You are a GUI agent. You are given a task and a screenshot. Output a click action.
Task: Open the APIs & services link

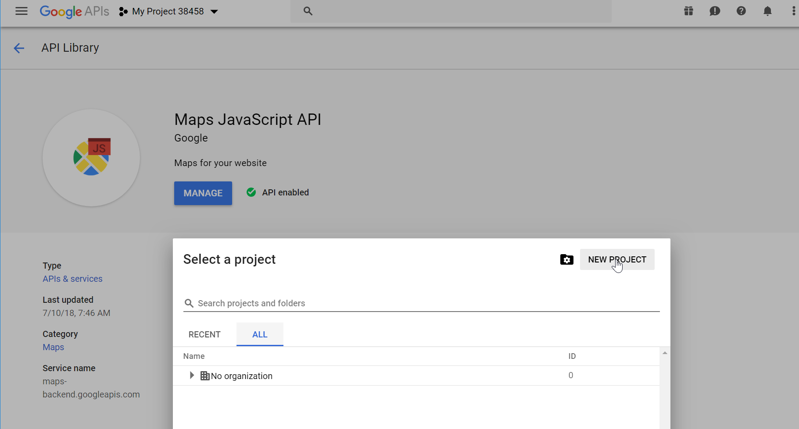click(x=72, y=279)
